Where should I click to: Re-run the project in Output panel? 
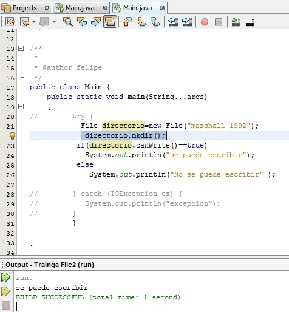(5, 277)
